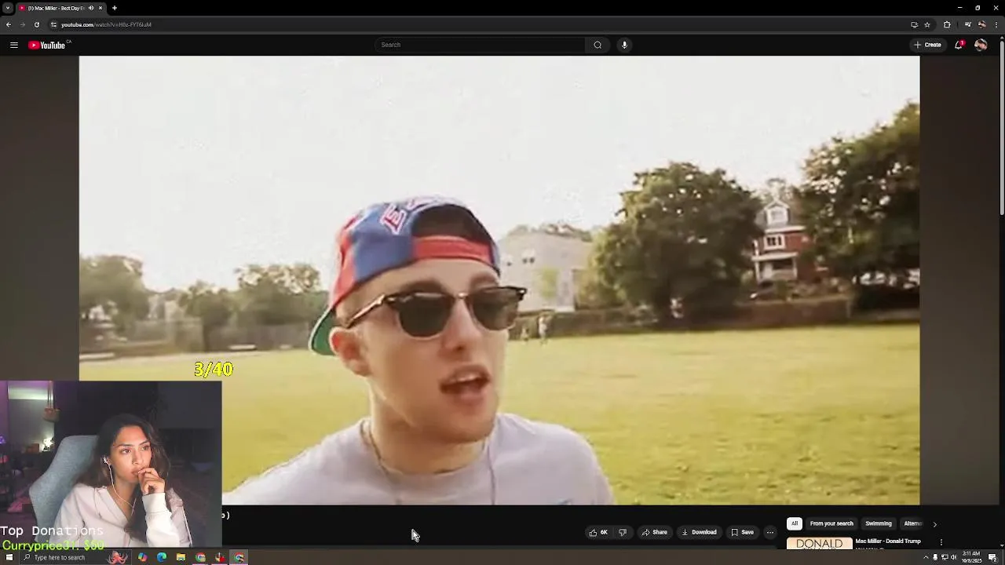The image size is (1005, 565).
Task: Open options for Donald Trump video suggestion
Action: [x=941, y=542]
